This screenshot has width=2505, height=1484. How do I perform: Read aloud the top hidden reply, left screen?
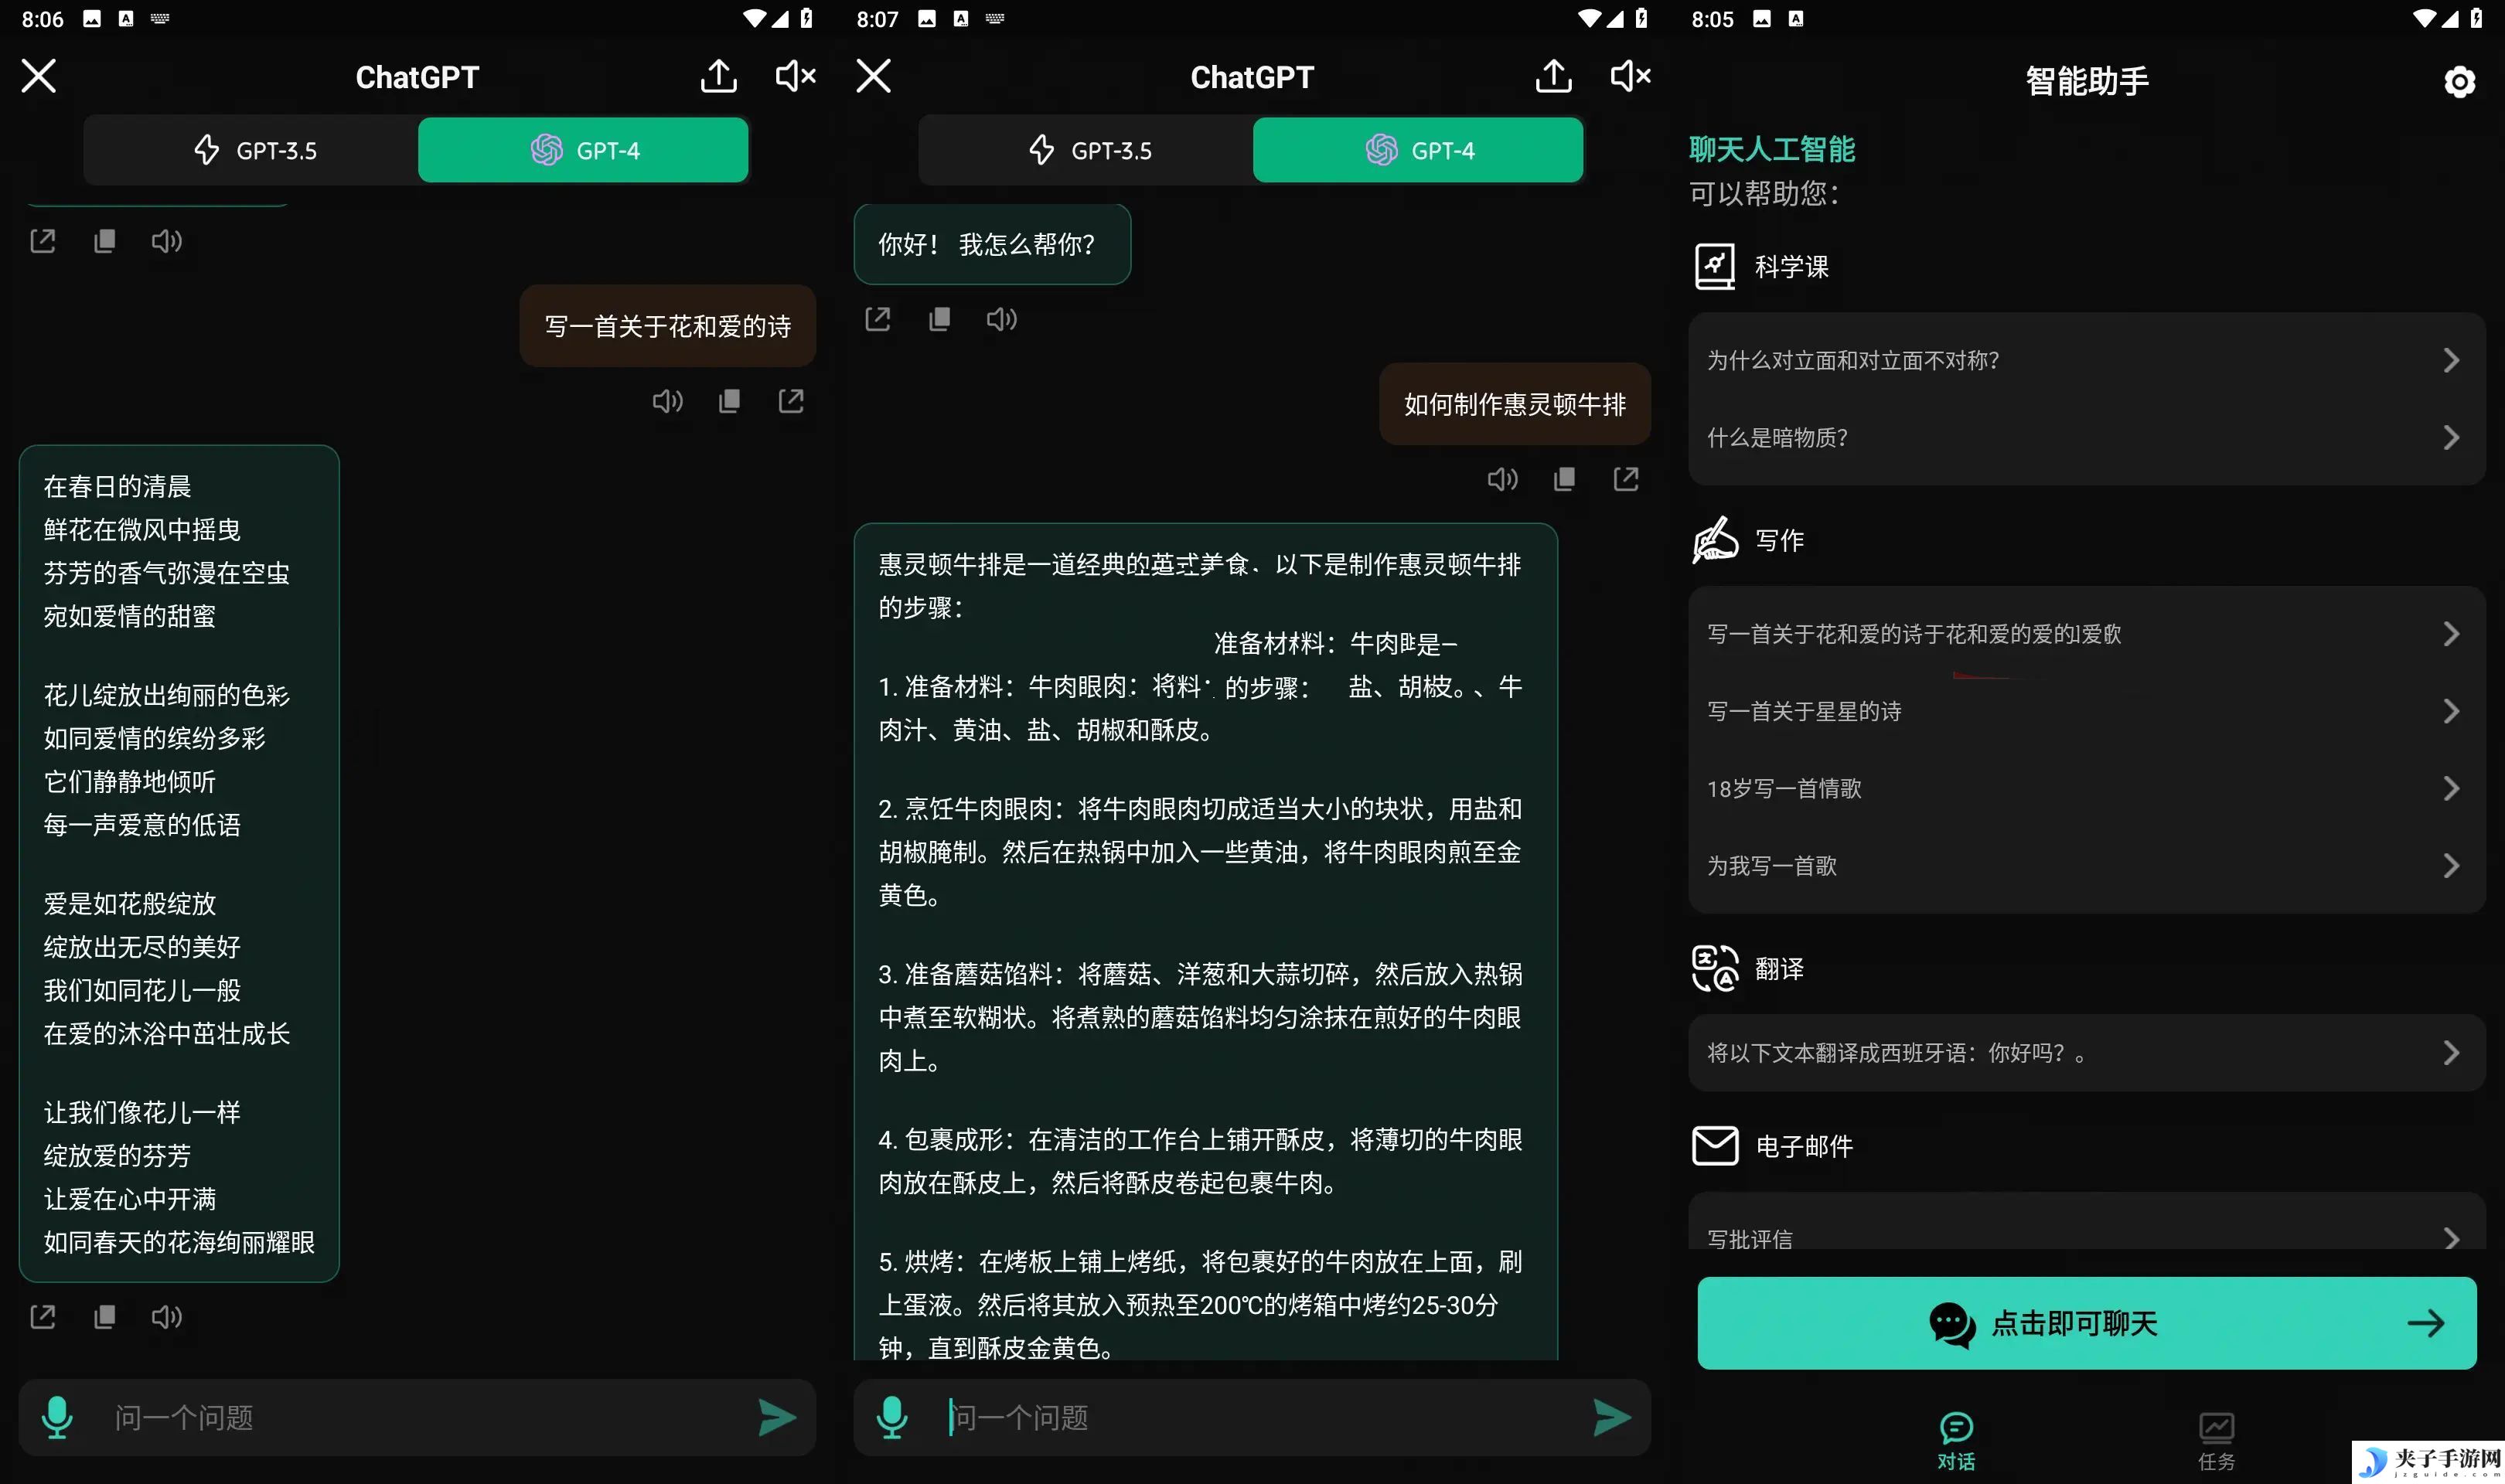(166, 241)
